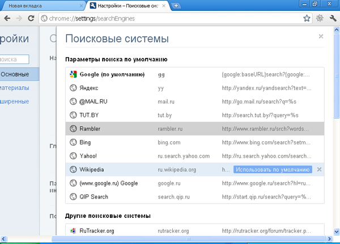Image resolution: width=340 pixels, height=244 pixels.
Task: Open the личные материалы sidebar link
Action: [15, 88]
